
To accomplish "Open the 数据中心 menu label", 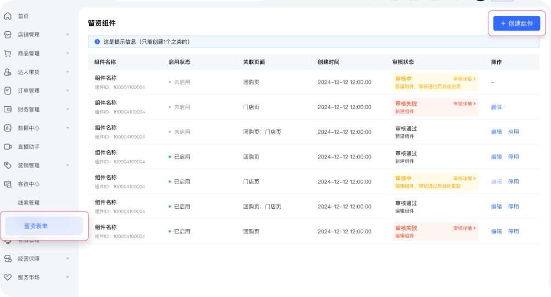I will [29, 128].
